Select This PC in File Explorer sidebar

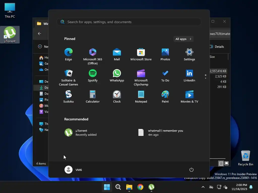44,124
